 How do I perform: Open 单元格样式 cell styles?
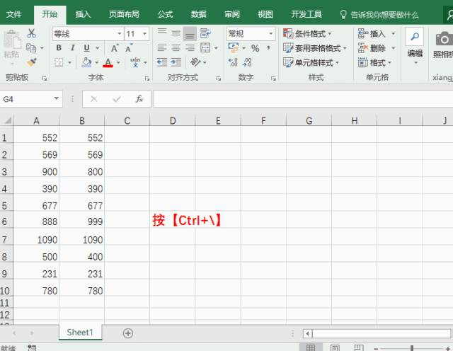click(x=311, y=62)
